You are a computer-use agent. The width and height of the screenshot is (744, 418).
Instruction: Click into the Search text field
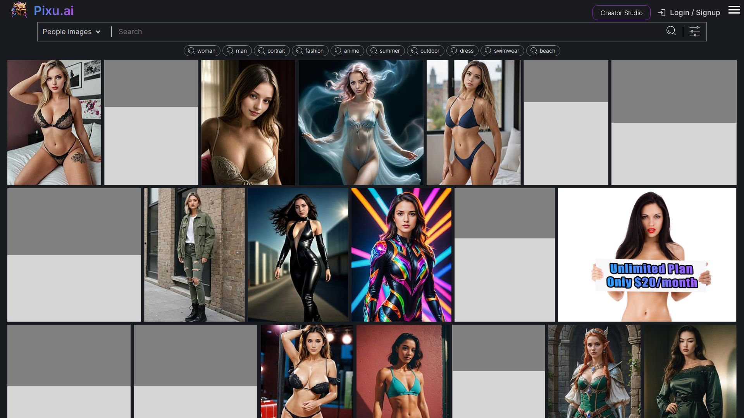pyautogui.click(x=387, y=32)
